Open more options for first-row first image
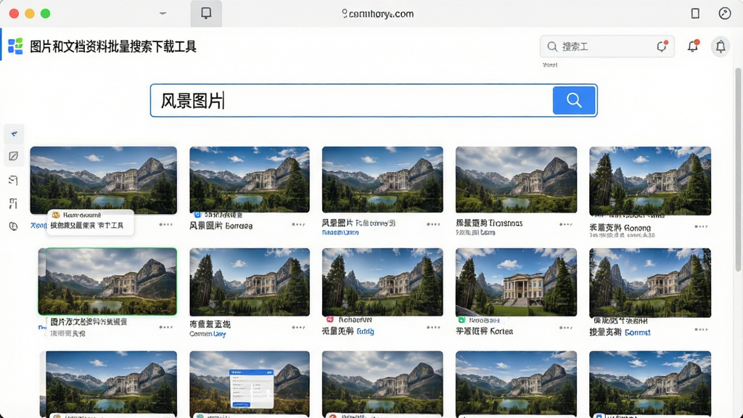The width and height of the screenshot is (743, 418). tap(166, 225)
